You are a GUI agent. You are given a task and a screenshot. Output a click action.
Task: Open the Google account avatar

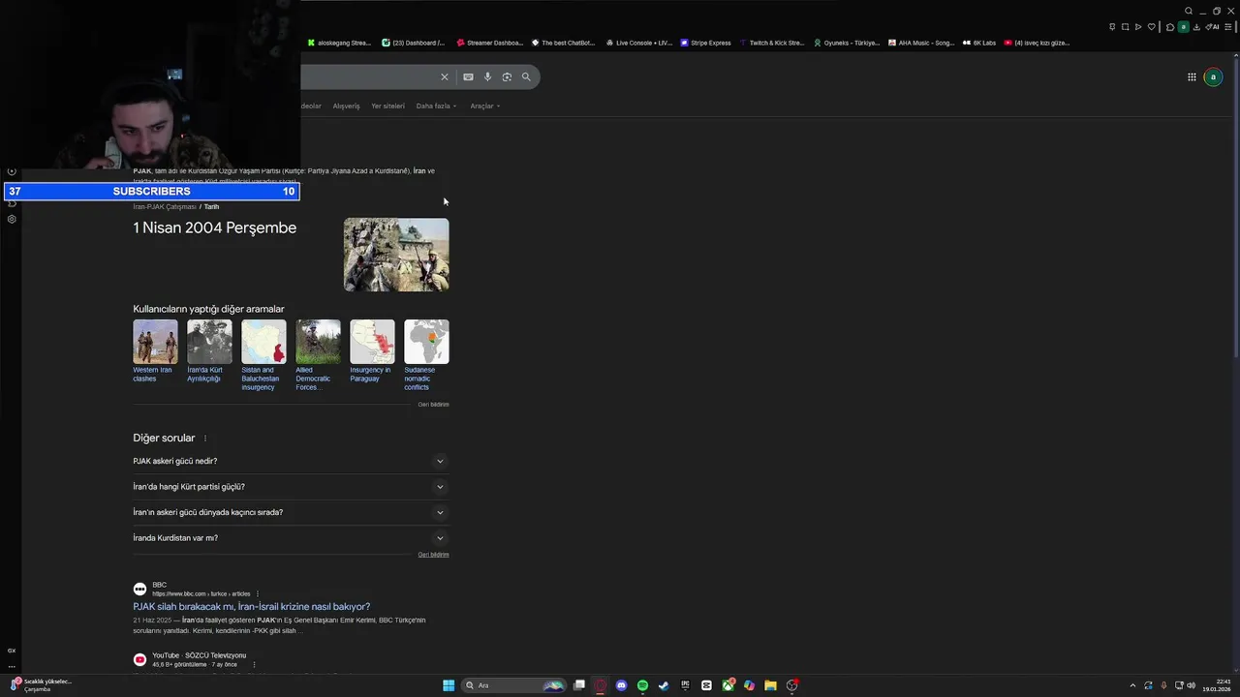point(1213,77)
